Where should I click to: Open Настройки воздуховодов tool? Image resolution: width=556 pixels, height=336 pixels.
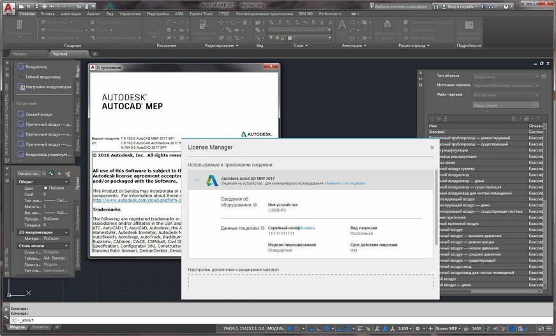(44, 87)
